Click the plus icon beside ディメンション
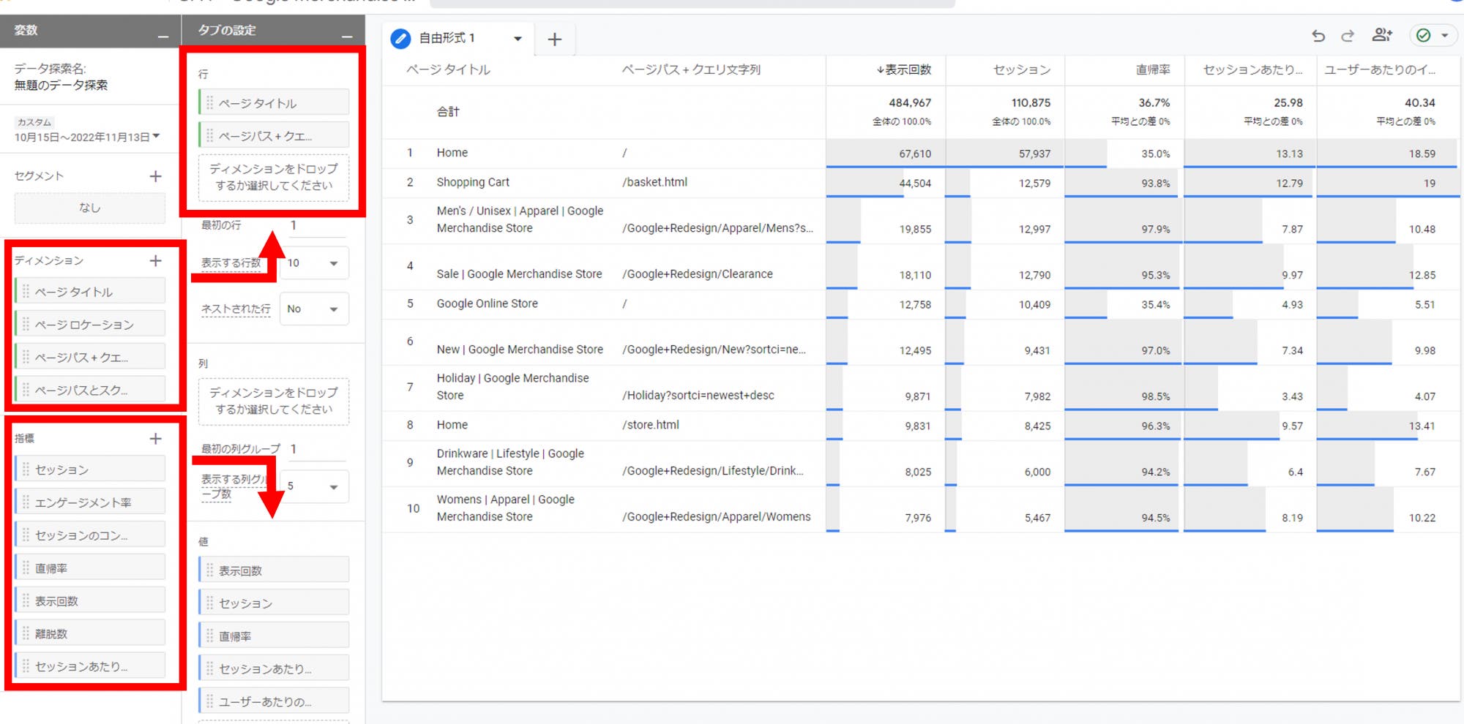Screen dimensions: 1464x724 pyautogui.click(x=156, y=260)
